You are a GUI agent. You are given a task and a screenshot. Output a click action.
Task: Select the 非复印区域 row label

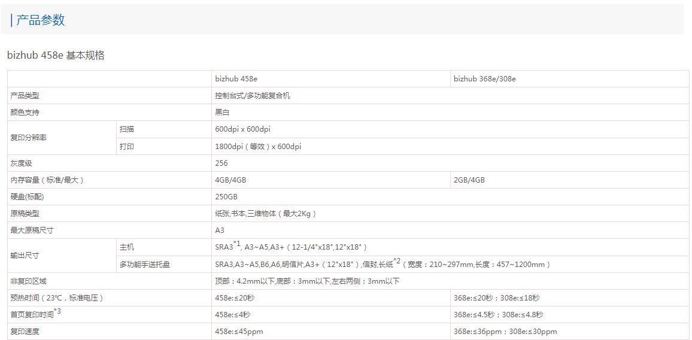point(28,281)
